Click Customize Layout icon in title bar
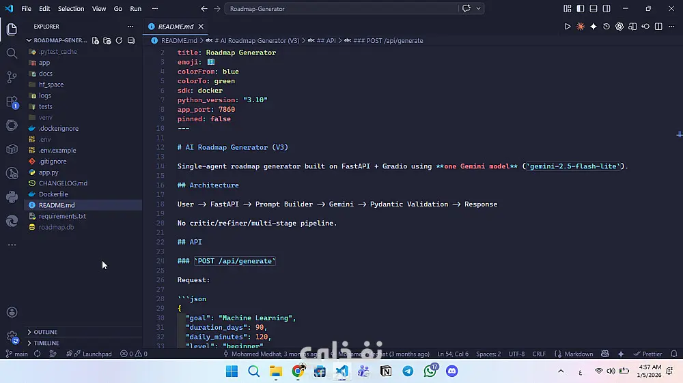The width and height of the screenshot is (683, 383). 567,9
